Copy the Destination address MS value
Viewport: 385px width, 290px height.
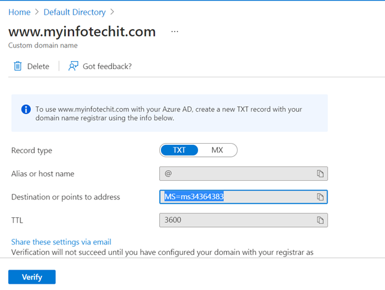click(x=320, y=197)
